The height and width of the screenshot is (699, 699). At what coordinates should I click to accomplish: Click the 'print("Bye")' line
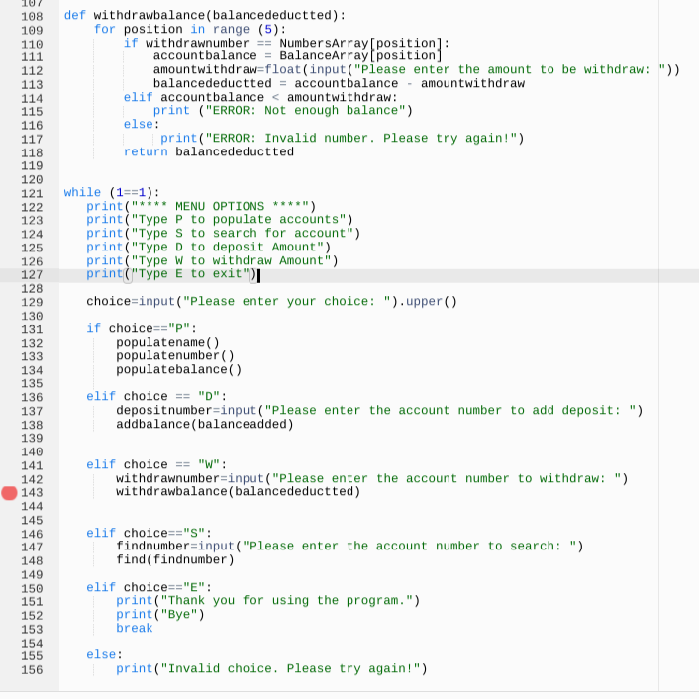[x=160, y=614]
